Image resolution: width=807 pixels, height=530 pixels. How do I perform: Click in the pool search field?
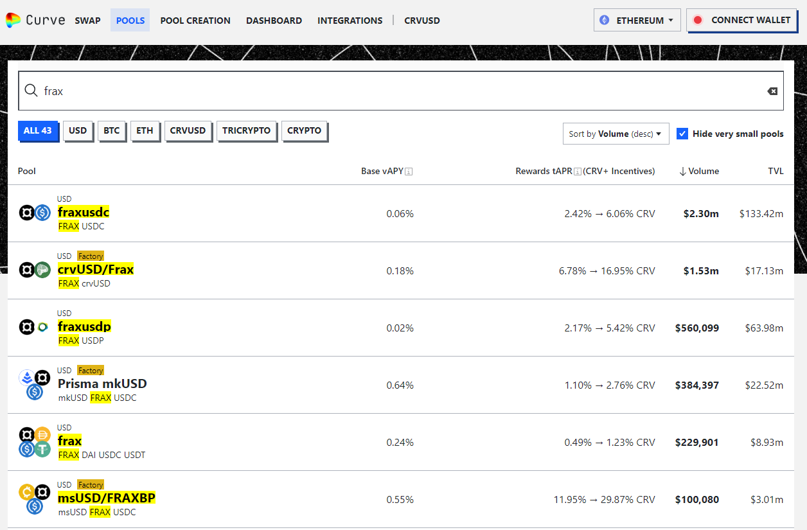398,91
